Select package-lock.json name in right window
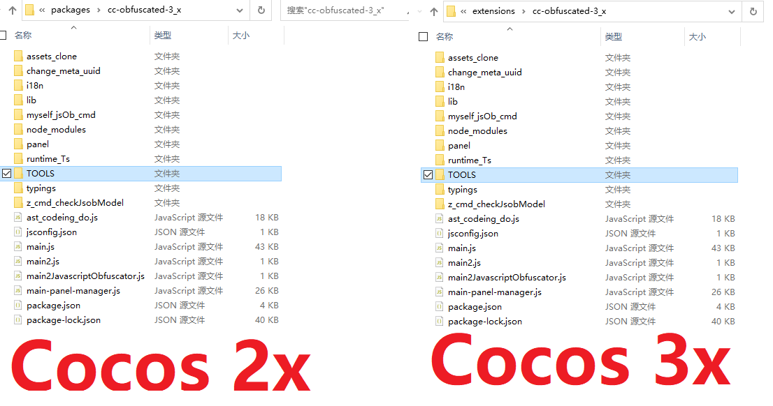The image size is (773, 406). point(484,322)
